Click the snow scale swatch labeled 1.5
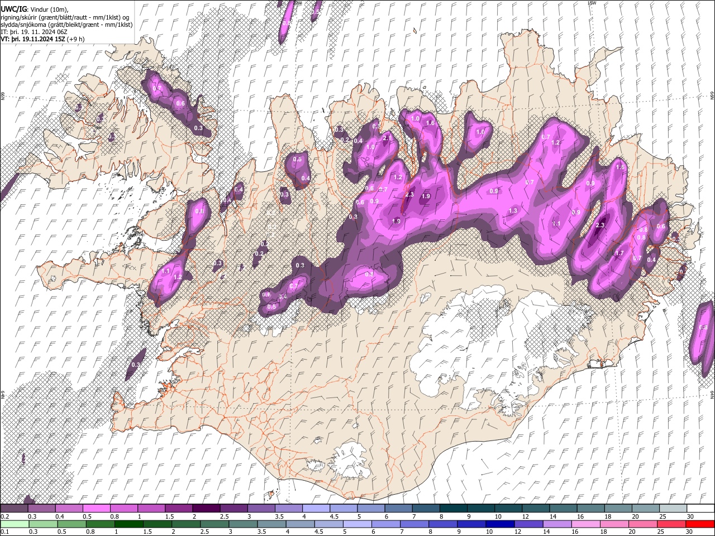 tap(178, 508)
